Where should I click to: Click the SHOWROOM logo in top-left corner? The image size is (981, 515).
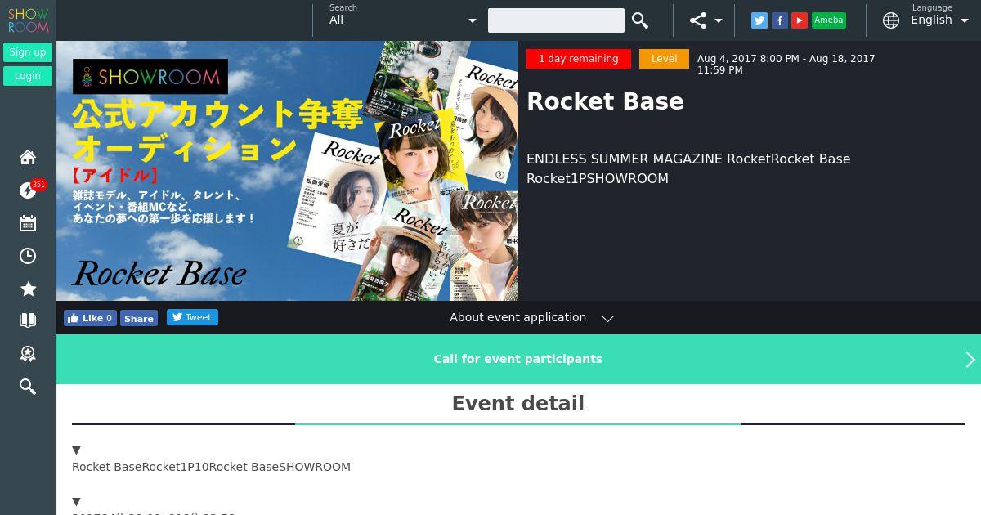[28, 20]
